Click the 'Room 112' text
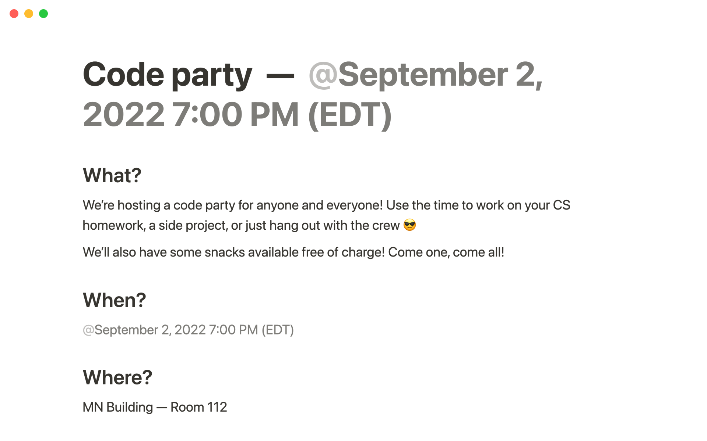The height and width of the screenshot is (441, 707). 198,407
